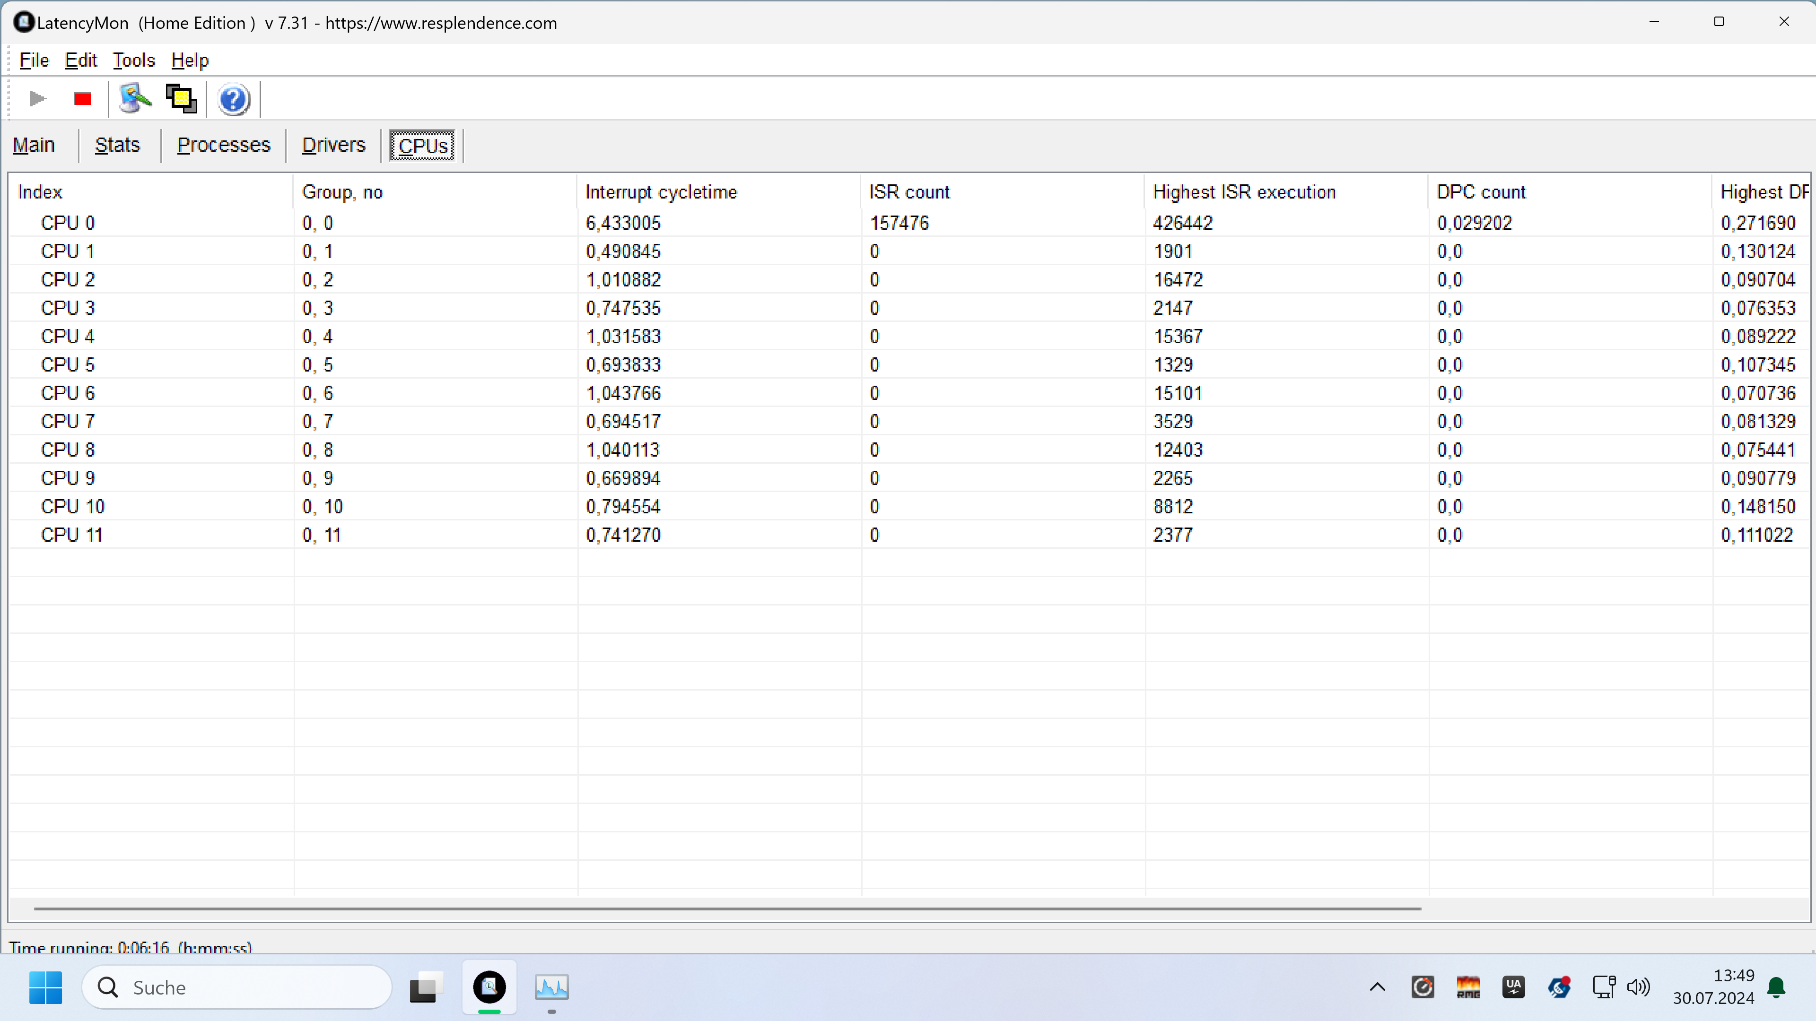The width and height of the screenshot is (1816, 1021).
Task: Select the CPU 0 row
Action: [68, 223]
